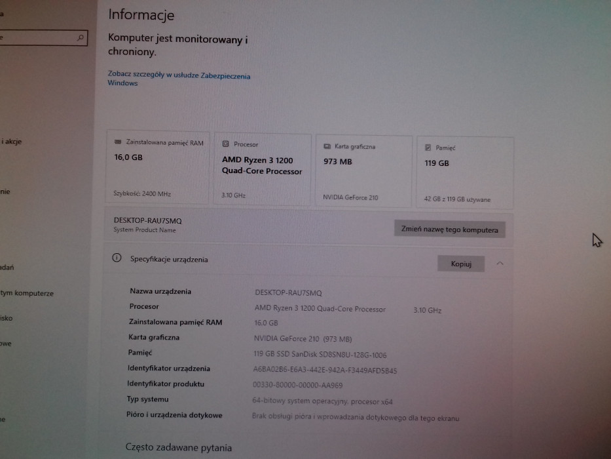Click the Informacje page heading
611x459 pixels.
tap(141, 15)
